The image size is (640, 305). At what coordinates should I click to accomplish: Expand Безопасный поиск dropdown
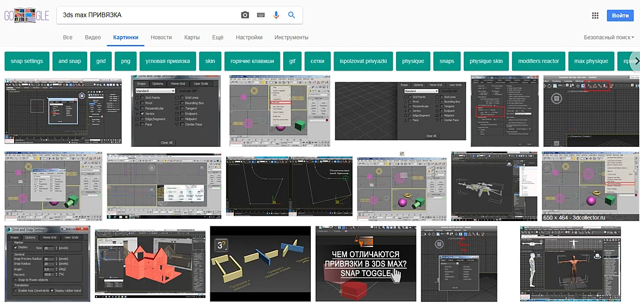click(609, 37)
